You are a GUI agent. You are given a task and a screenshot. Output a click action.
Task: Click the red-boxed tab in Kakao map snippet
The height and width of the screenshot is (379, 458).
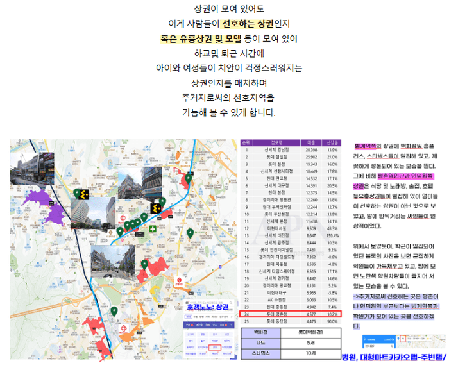pos(403,339)
